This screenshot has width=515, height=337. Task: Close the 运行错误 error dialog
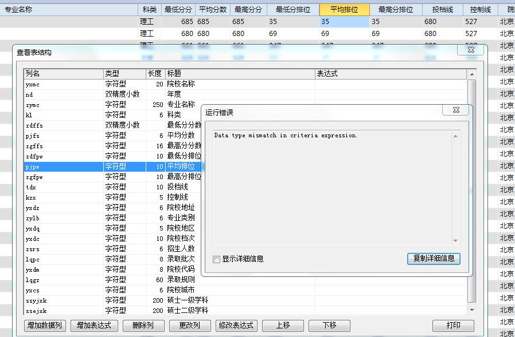(x=456, y=110)
